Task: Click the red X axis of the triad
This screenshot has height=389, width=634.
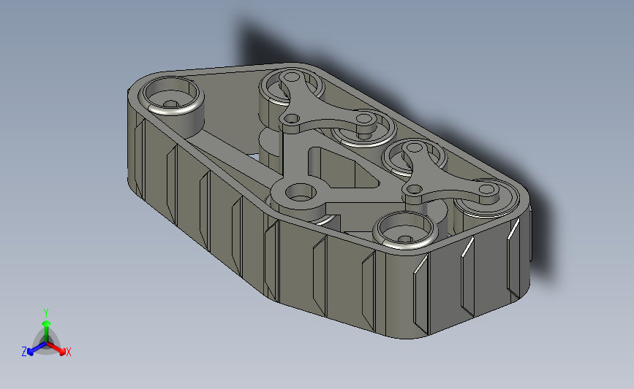Action: [58, 349]
